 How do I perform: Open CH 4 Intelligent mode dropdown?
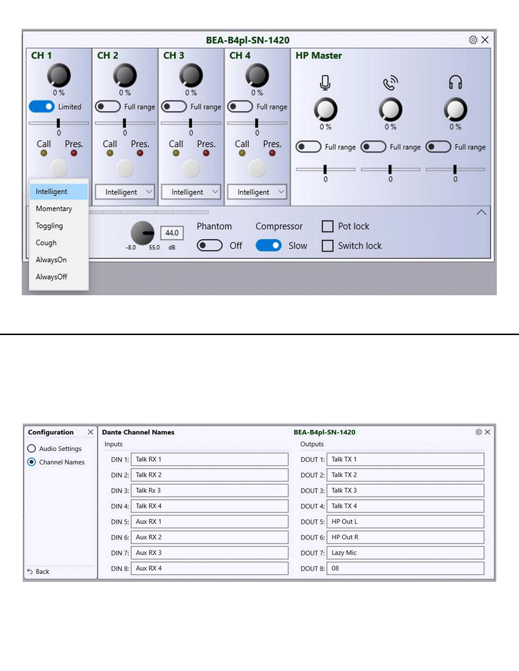coord(257,192)
